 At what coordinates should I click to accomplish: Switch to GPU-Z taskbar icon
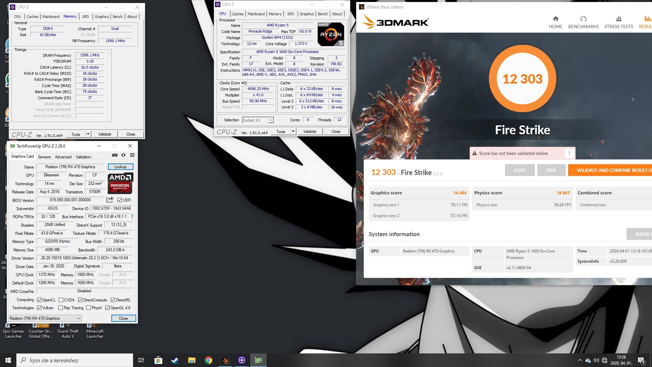click(x=258, y=360)
